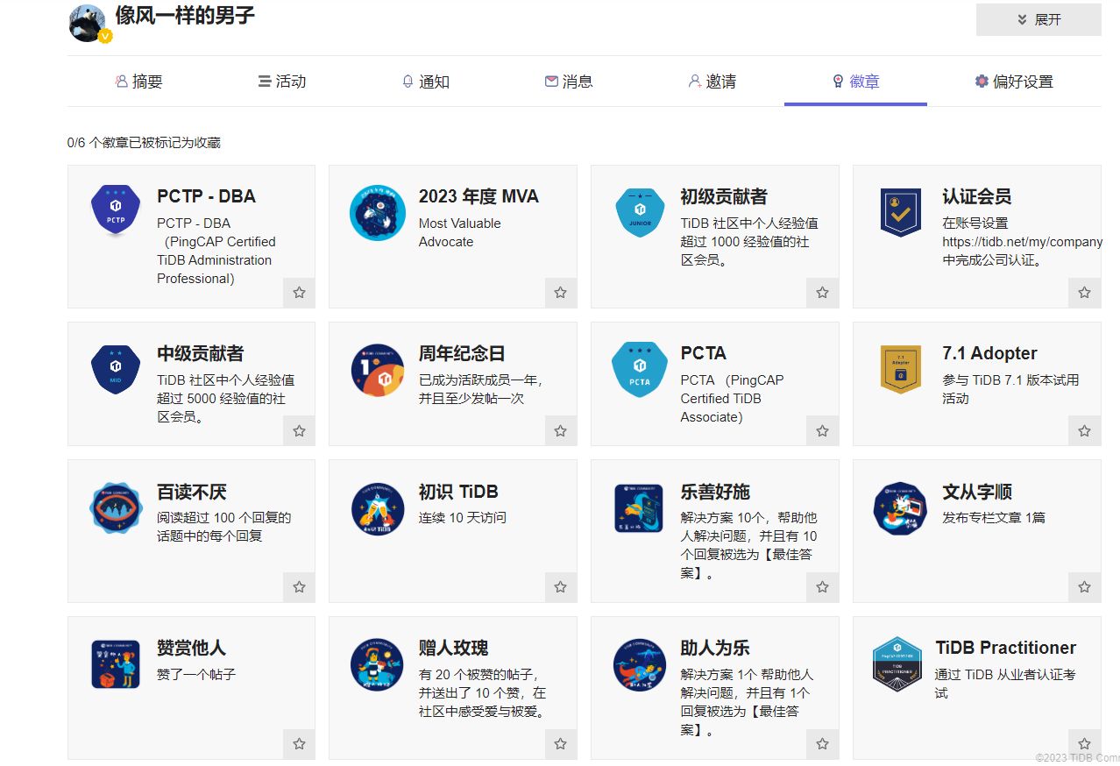Screen dimensions: 1120x766
Task: Open the 通知 tab
Action: click(x=425, y=82)
